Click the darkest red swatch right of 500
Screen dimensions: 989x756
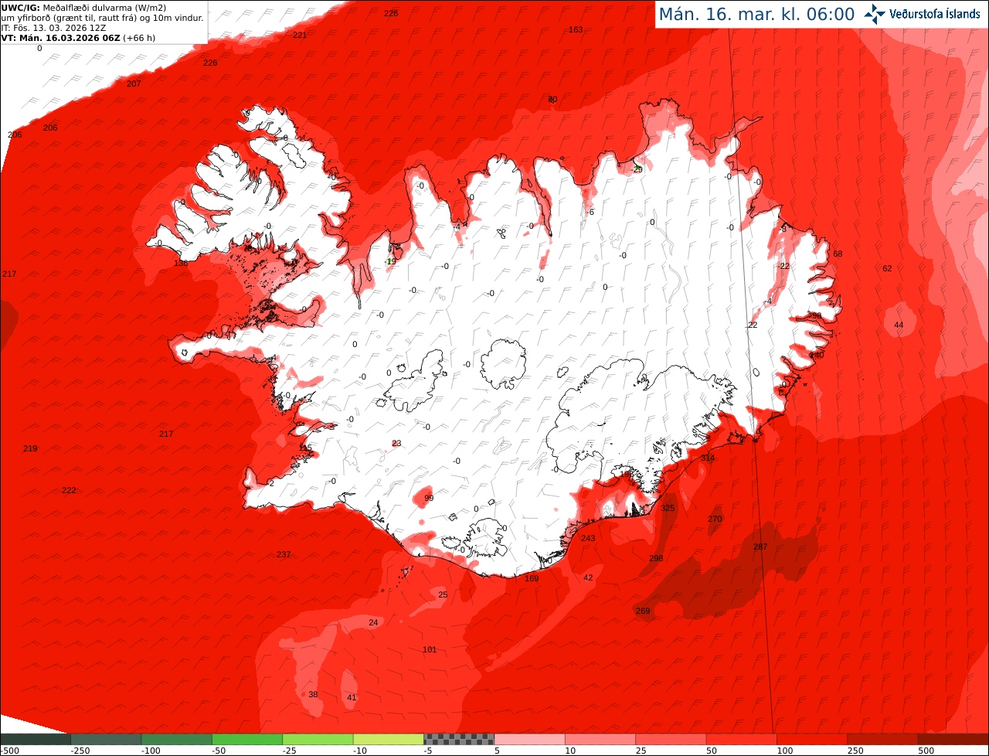click(953, 739)
